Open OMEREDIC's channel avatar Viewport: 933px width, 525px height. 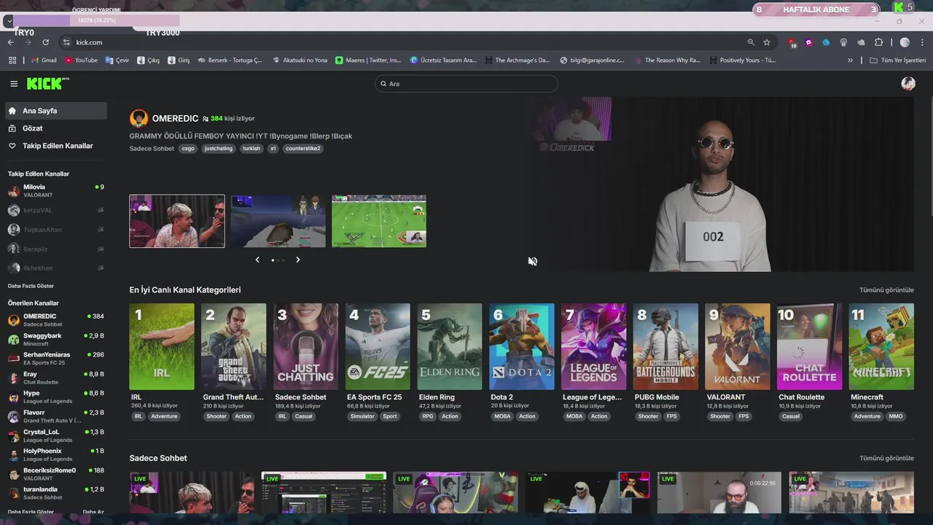[138, 118]
